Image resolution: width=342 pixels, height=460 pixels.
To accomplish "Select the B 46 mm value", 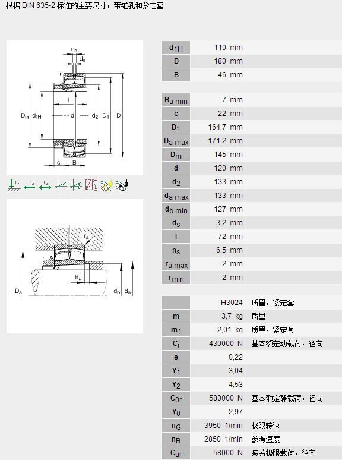I will coord(230,75).
